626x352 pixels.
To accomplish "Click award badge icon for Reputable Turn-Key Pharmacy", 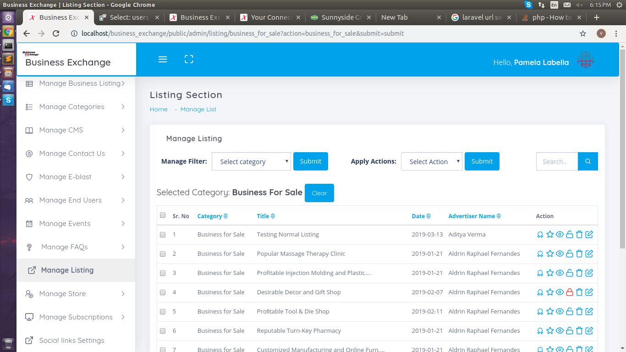I will point(540,331).
